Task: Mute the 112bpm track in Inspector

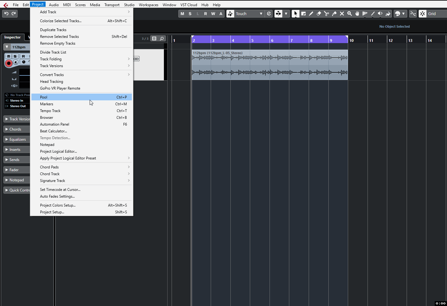Action: coord(9,56)
